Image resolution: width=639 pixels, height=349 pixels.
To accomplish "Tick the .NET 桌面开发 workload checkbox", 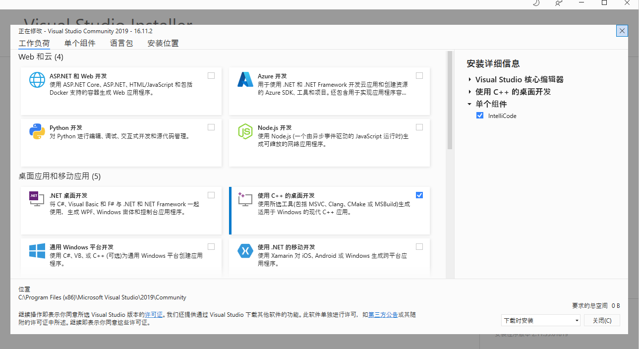I will click(211, 195).
